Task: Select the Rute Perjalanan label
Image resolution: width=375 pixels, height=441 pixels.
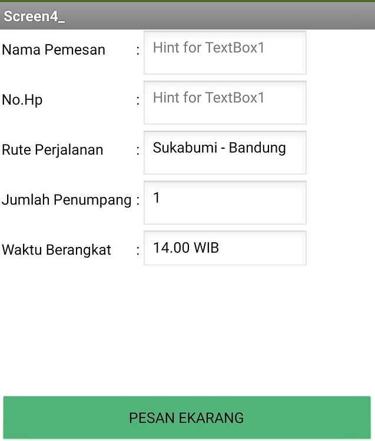Action: (x=52, y=150)
